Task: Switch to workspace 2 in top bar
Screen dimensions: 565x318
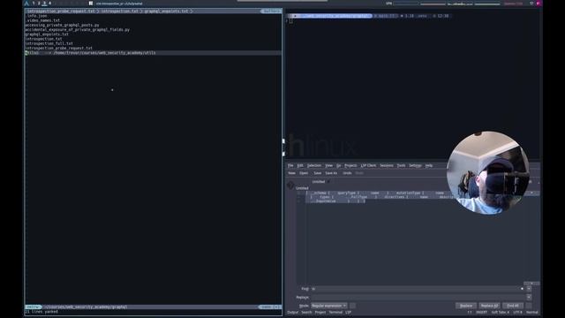Action: (x=39, y=4)
